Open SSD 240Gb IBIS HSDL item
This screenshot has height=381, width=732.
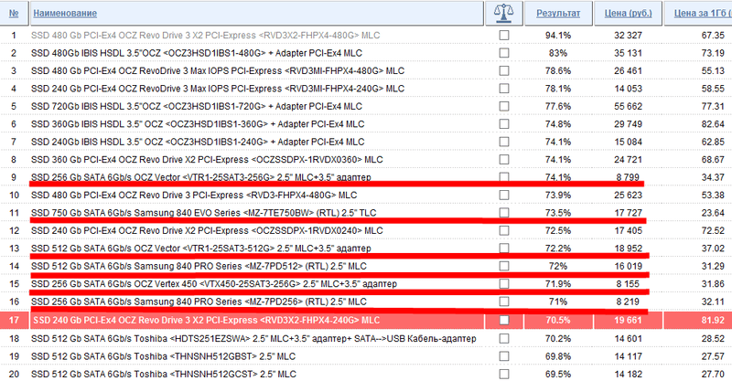click(x=198, y=142)
